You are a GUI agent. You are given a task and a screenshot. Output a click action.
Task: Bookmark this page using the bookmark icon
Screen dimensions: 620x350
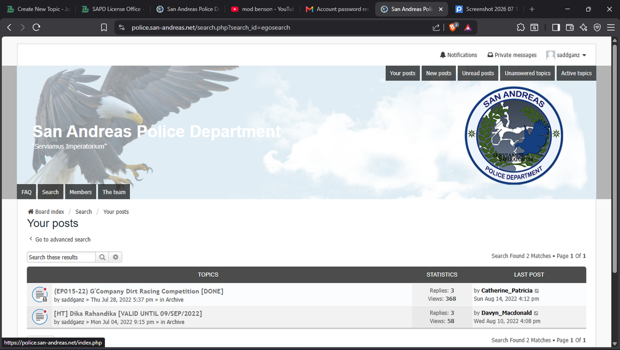tap(104, 28)
